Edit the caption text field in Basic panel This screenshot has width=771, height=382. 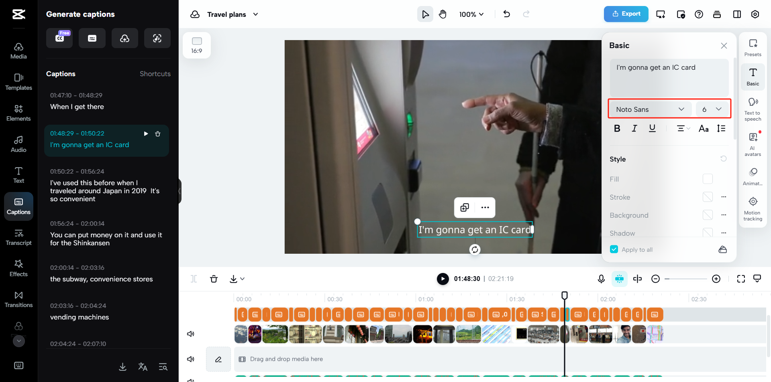tap(669, 78)
